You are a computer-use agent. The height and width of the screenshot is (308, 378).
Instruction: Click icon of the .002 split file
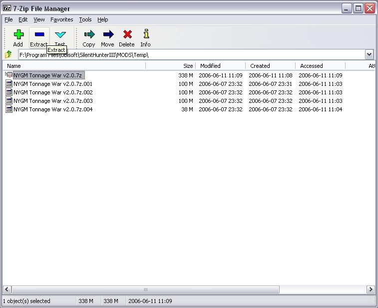9,92
